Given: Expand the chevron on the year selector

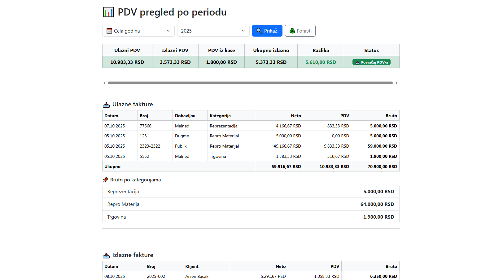Looking at the screenshot, I should click(x=243, y=31).
